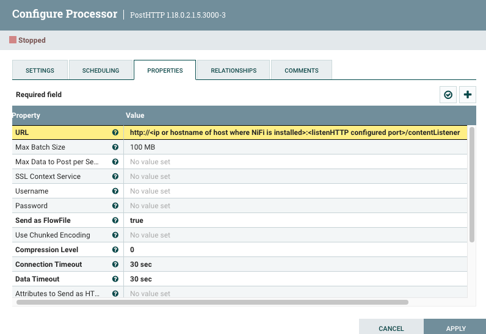486x334 pixels.
Task: Click the verify properties checkmark icon
Action: 448,95
